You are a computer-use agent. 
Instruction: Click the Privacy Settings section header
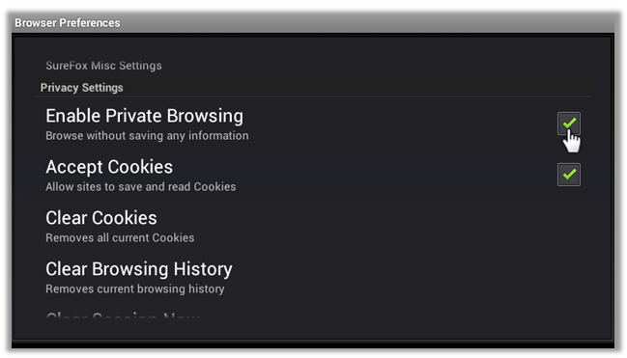click(81, 88)
